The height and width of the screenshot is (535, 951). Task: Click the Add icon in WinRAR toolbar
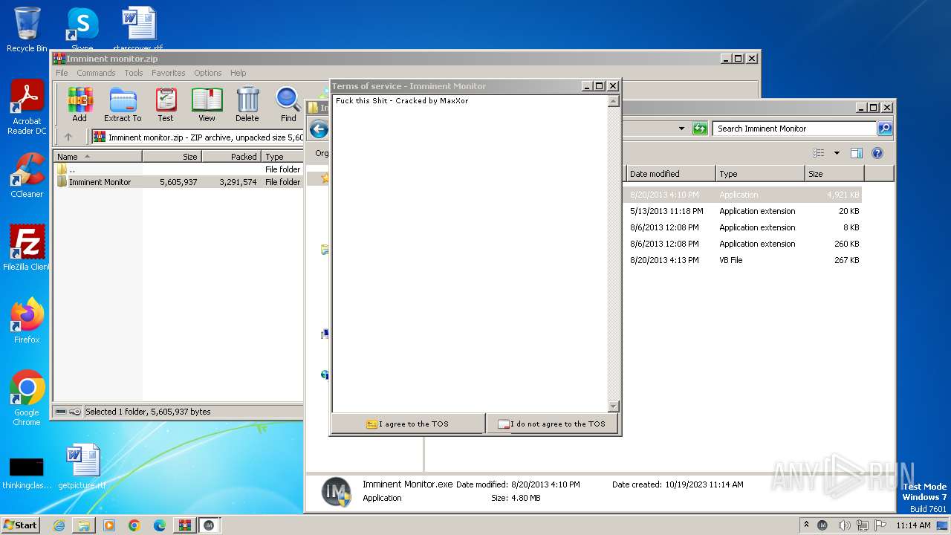[x=79, y=104]
